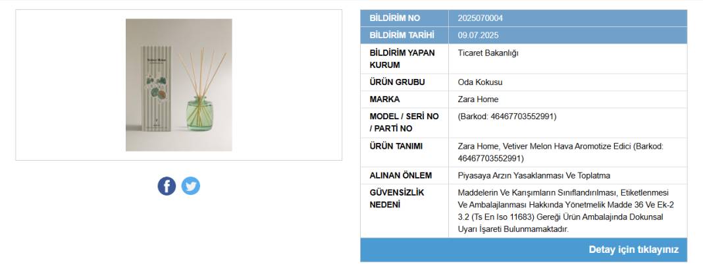
Task: Click the date 09.07.2025
Action: (478, 36)
